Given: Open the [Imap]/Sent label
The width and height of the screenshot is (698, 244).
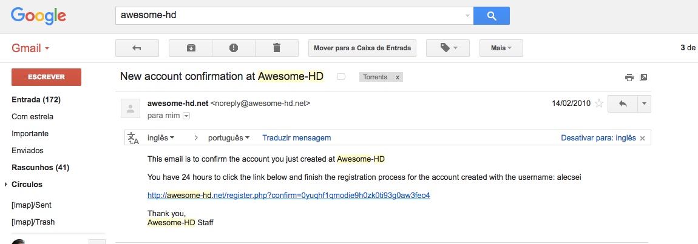Looking at the screenshot, I should pos(32,205).
